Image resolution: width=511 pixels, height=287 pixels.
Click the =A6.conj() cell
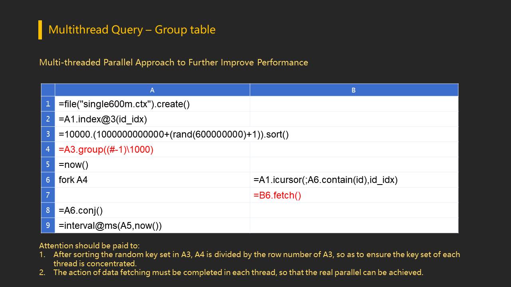click(x=81, y=210)
